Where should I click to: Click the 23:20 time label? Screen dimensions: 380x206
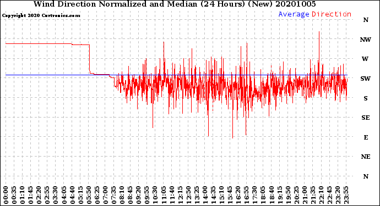coord(338,195)
